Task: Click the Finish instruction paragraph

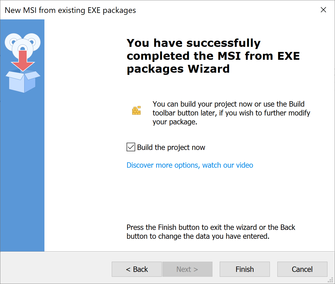Action: 211,232
